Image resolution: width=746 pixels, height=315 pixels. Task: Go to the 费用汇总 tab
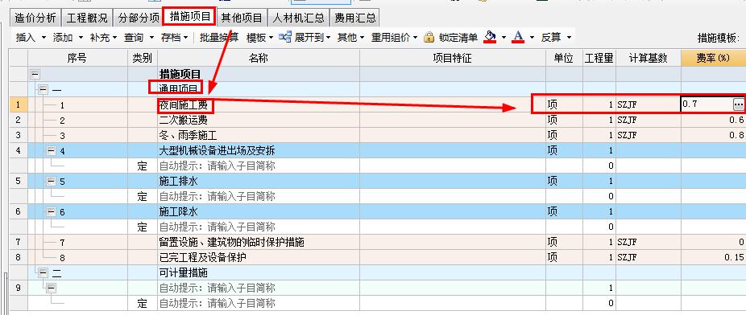[x=354, y=18]
